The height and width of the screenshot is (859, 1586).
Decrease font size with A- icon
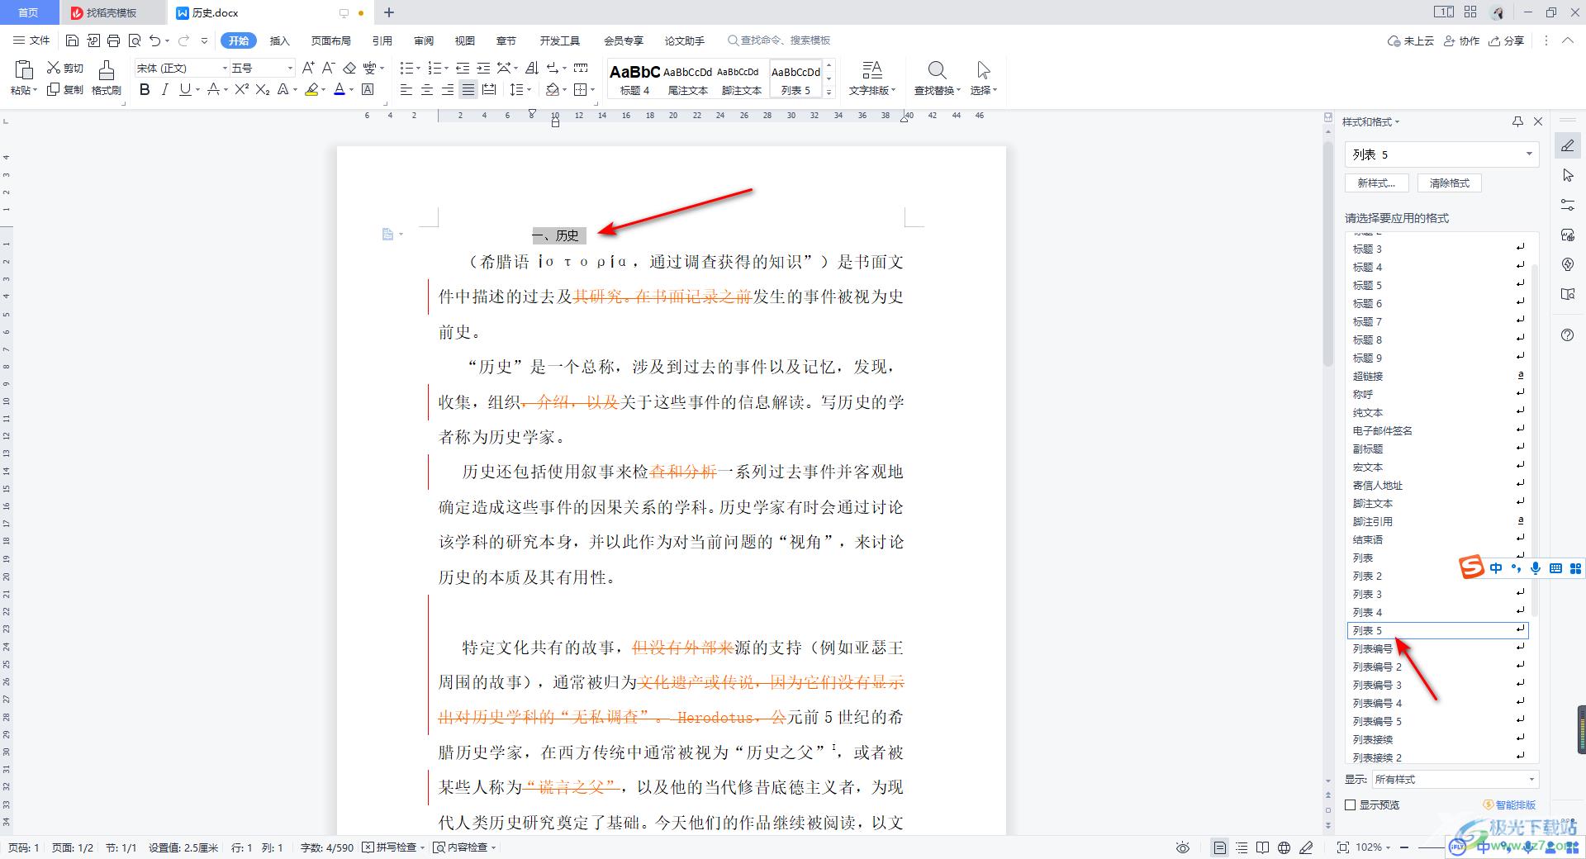(328, 68)
